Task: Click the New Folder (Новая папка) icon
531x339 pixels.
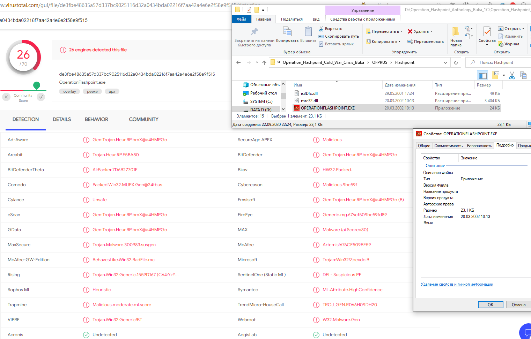Action: click(456, 32)
